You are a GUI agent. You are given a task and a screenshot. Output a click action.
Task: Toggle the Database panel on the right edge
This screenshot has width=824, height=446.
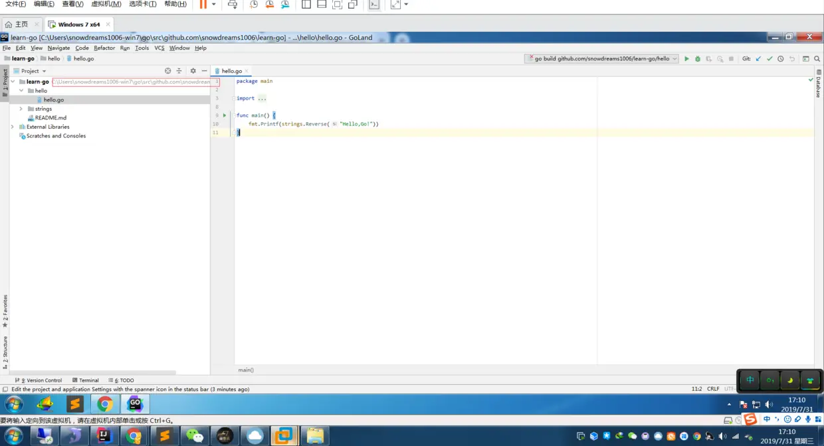tap(818, 86)
